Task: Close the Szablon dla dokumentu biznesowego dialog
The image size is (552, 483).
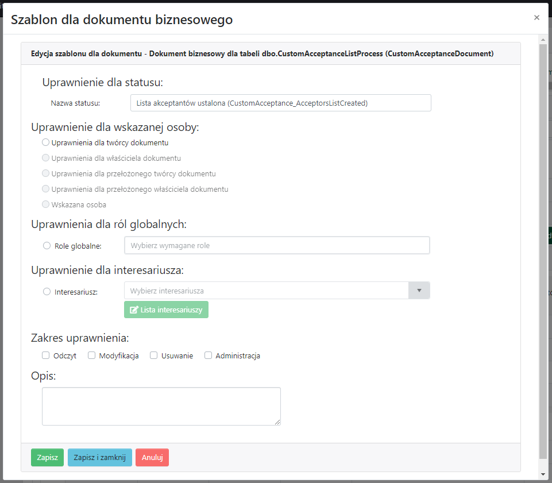Action: 536,18
